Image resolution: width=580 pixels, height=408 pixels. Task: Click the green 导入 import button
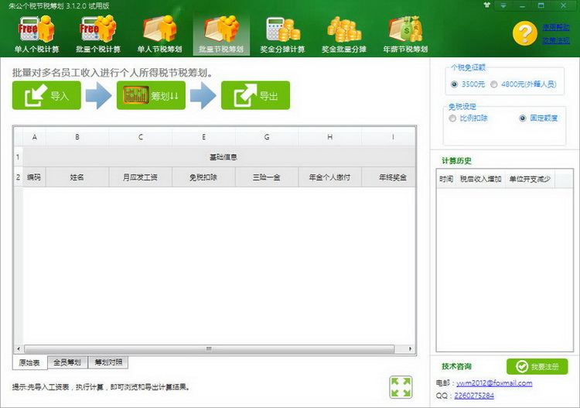tap(46, 95)
